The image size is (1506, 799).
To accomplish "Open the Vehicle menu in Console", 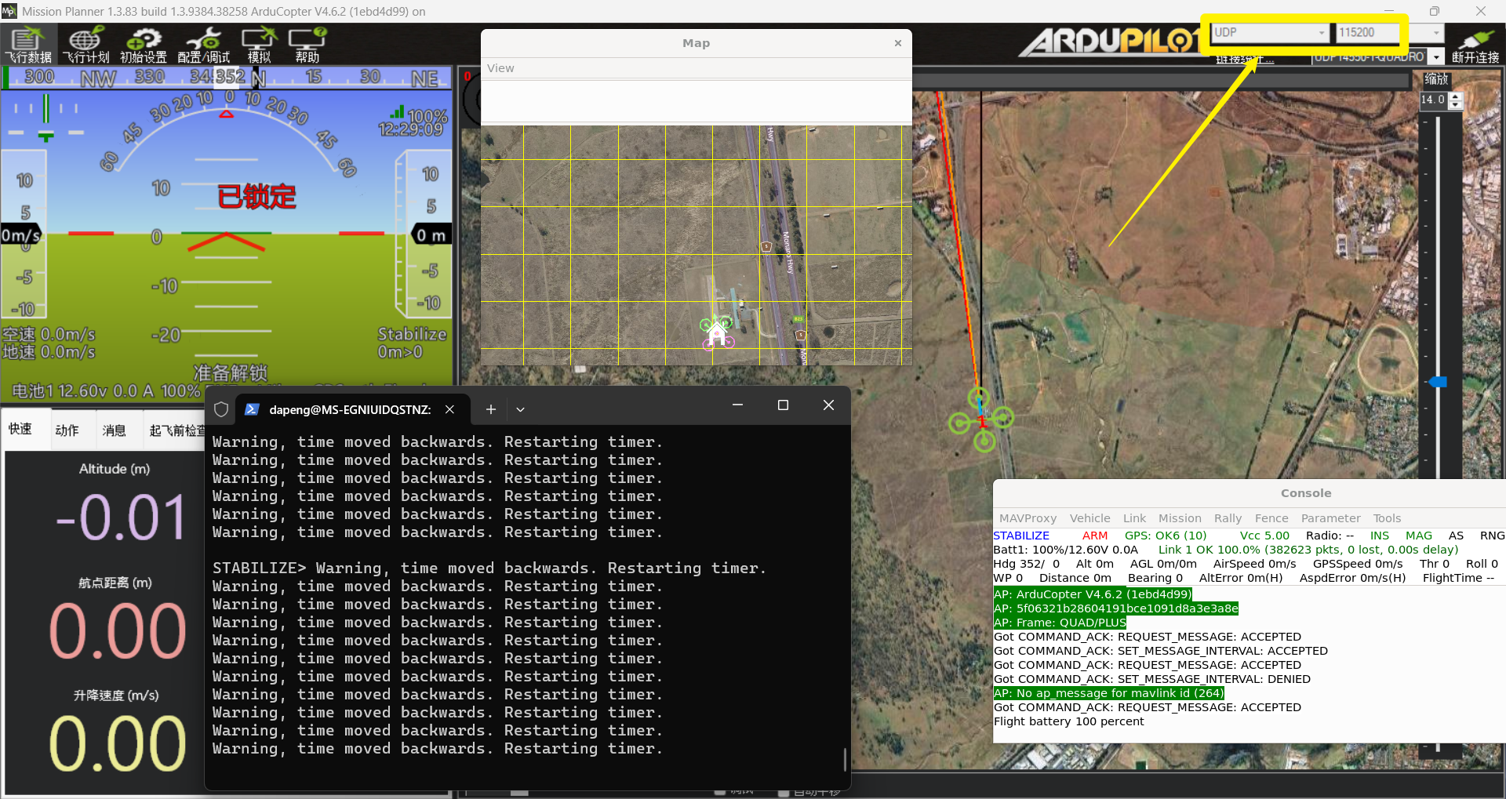I will point(1089,518).
